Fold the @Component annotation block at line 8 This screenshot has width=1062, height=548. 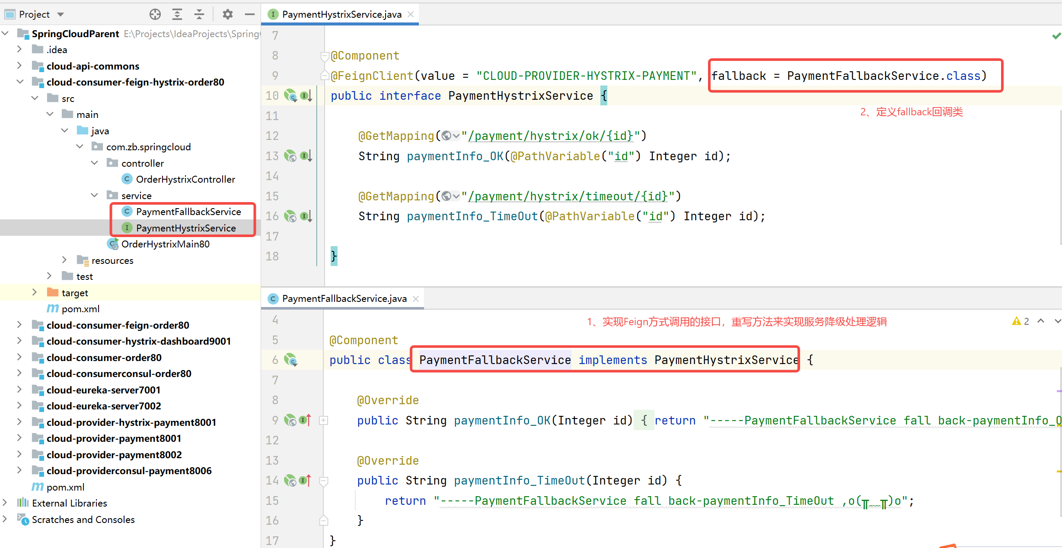324,56
